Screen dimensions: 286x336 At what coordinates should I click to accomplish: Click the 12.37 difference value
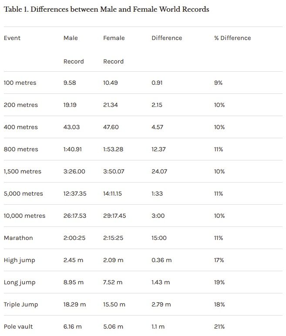(x=158, y=149)
